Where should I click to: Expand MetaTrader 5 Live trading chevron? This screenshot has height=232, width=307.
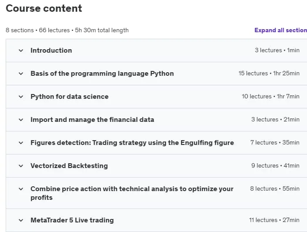click(x=21, y=220)
